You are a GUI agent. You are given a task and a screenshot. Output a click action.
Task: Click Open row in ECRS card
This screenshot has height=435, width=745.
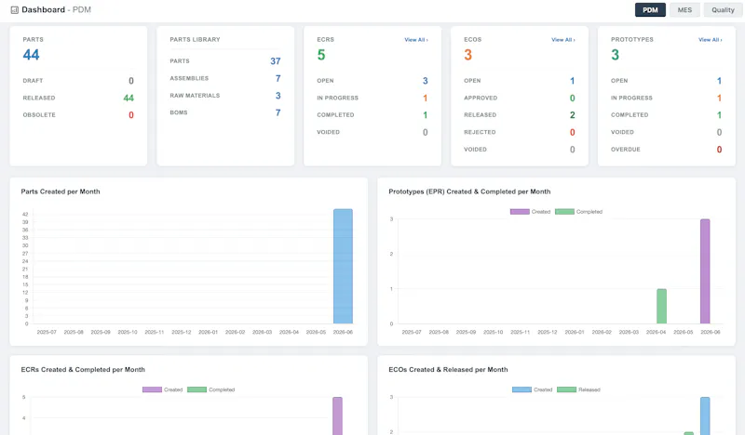click(x=372, y=81)
